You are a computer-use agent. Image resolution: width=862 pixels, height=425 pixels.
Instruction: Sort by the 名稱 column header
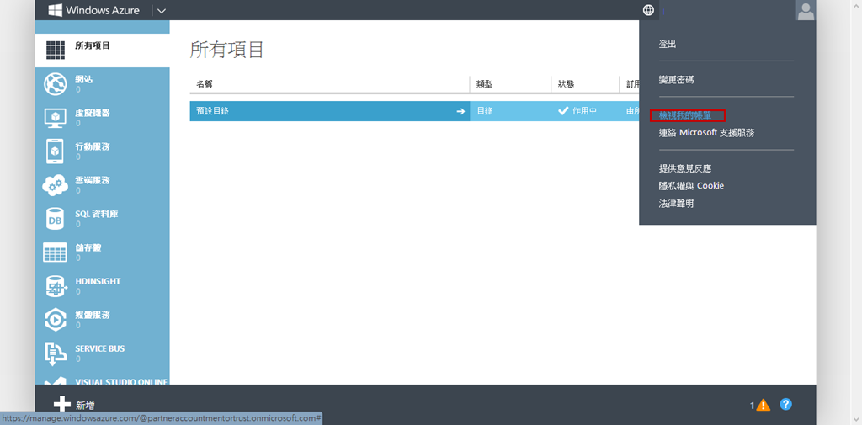205,84
